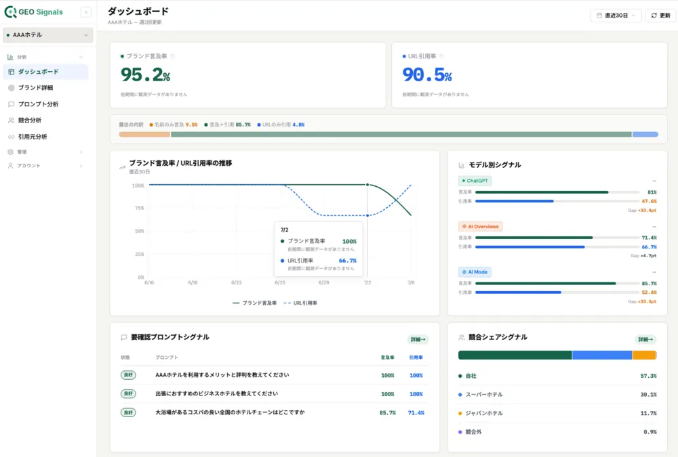678x457 pixels.
Task: Click the 良好 badge on the 大浴場 row
Action: coord(128,412)
